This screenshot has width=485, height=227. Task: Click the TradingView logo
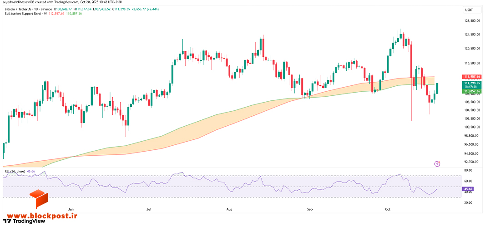(24, 221)
